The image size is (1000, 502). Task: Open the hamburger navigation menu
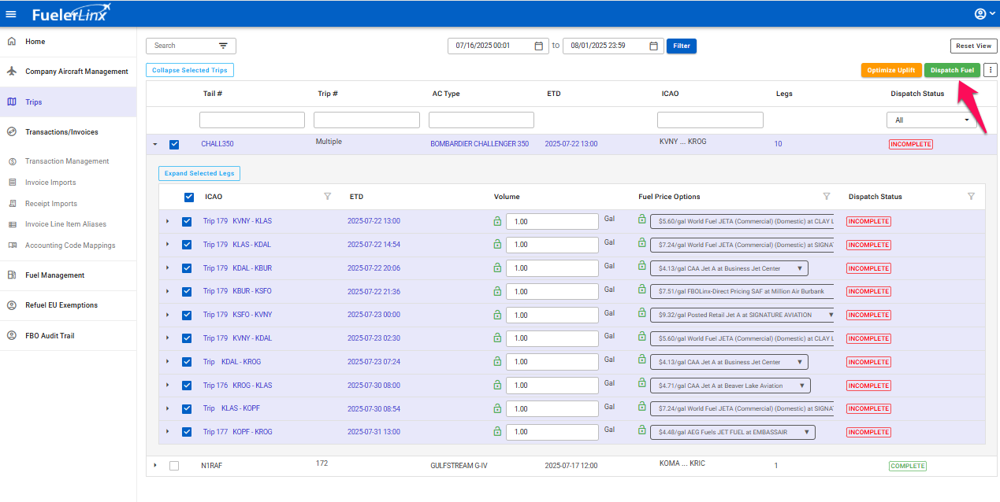point(11,13)
